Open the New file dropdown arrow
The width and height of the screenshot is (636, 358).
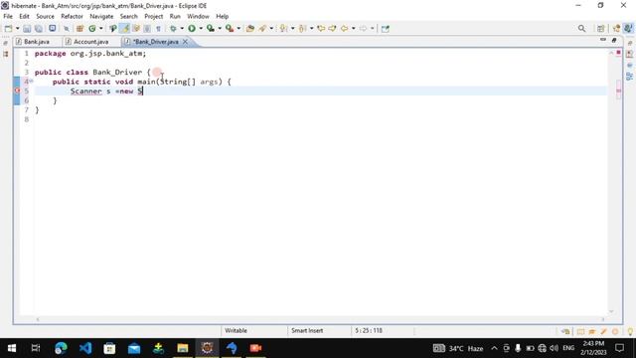pyautogui.click(x=18, y=29)
